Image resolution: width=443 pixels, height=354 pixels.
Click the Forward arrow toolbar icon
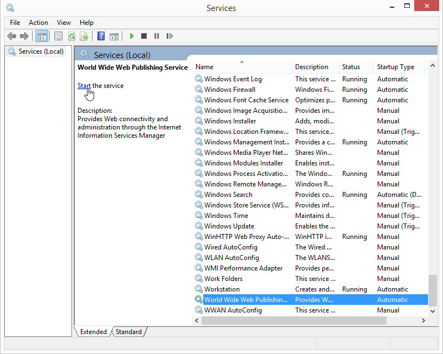(x=24, y=36)
